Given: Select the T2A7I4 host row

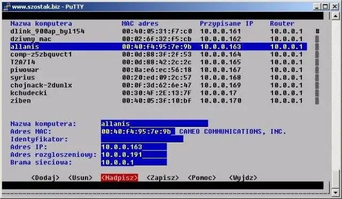Looking at the screenshot, I should pos(159,62).
